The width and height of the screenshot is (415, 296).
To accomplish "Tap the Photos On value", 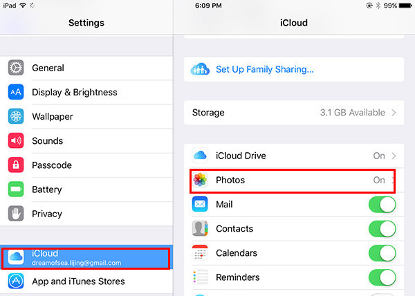I will 379,180.
